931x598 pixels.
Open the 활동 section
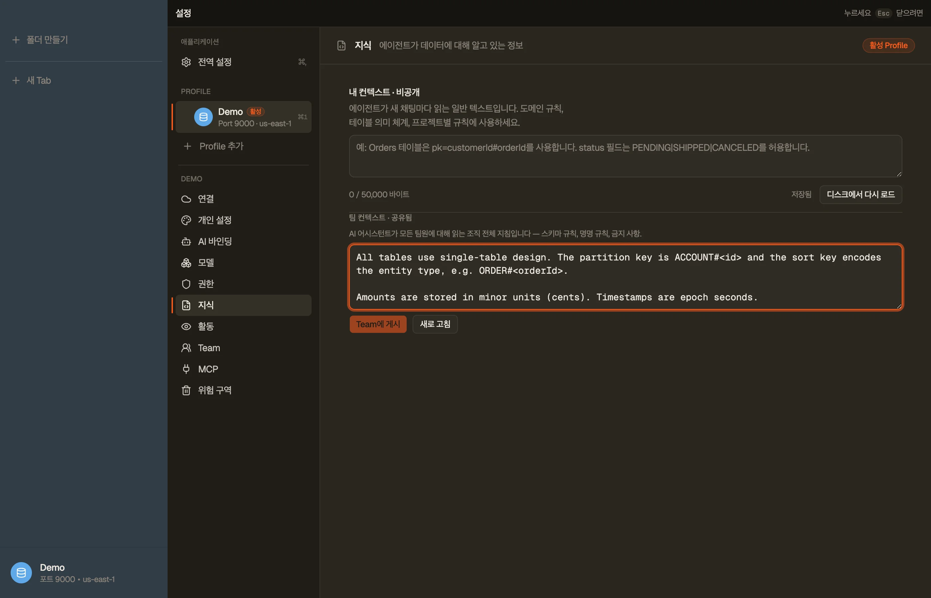244,327
